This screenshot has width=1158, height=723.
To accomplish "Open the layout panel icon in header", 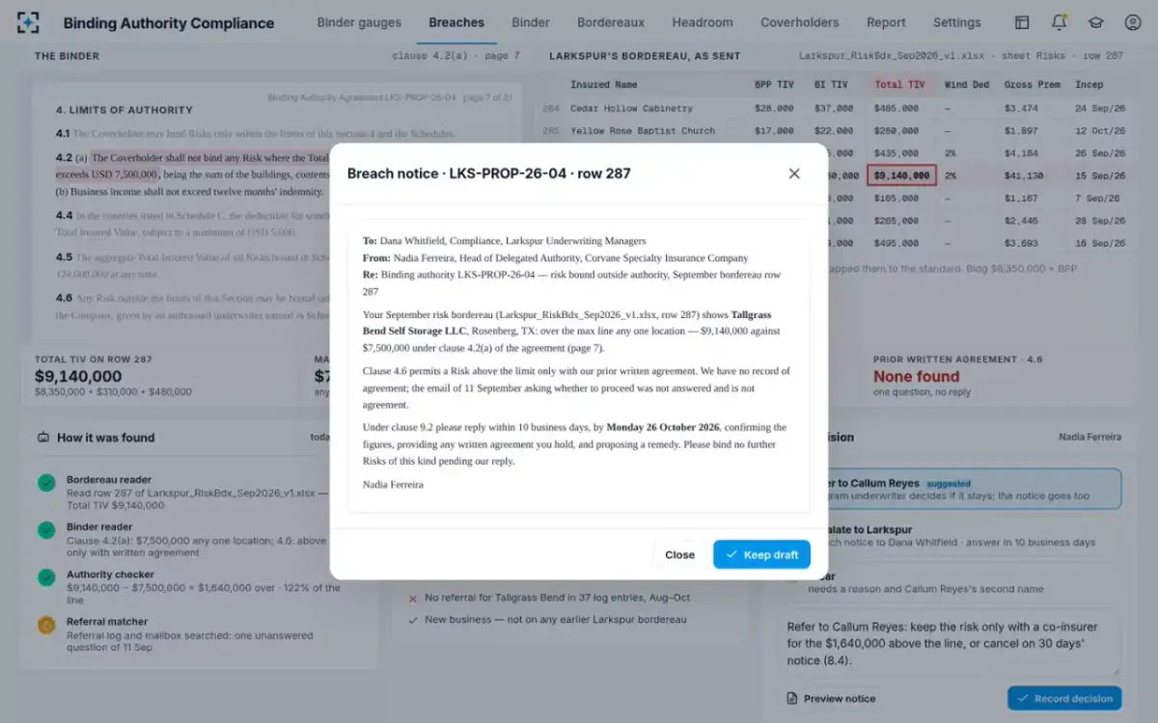I will tap(1022, 22).
